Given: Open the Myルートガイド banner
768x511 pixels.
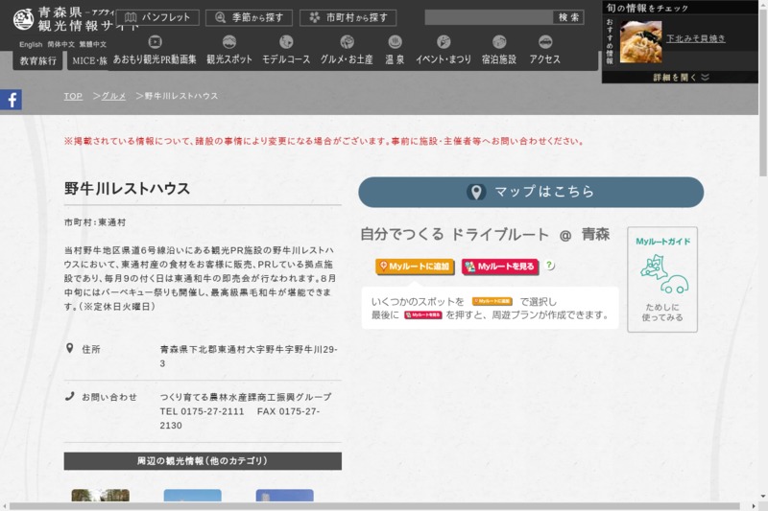Looking at the screenshot, I should (662, 279).
